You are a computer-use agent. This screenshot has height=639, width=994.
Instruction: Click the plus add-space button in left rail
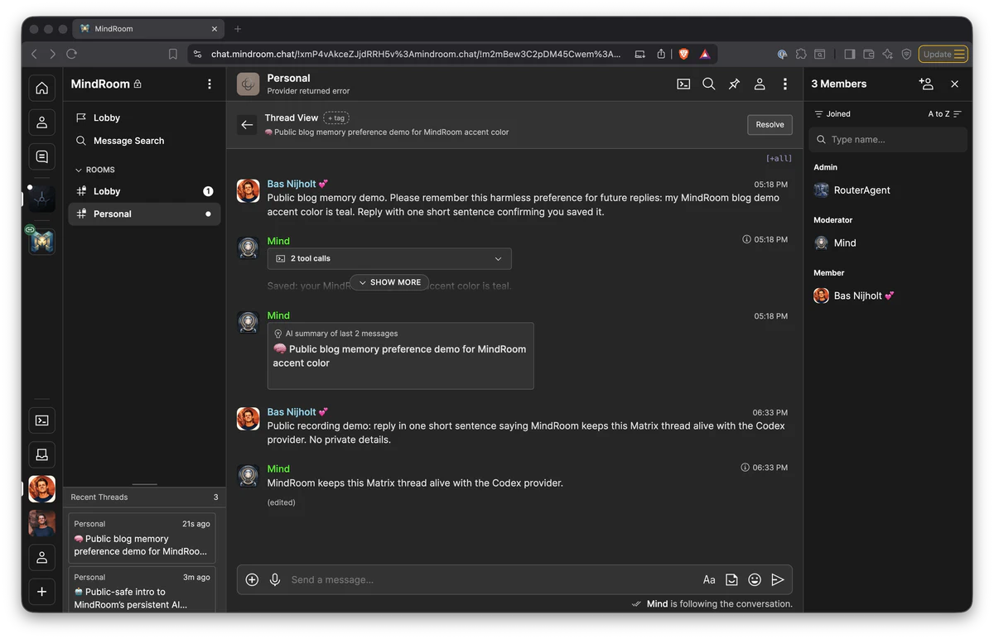point(41,592)
